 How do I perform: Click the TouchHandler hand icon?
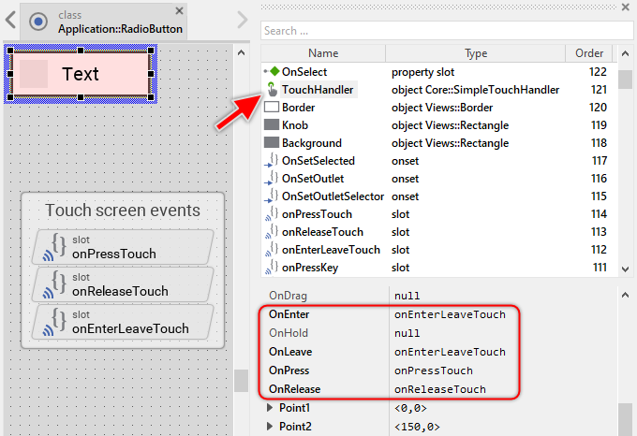(272, 90)
